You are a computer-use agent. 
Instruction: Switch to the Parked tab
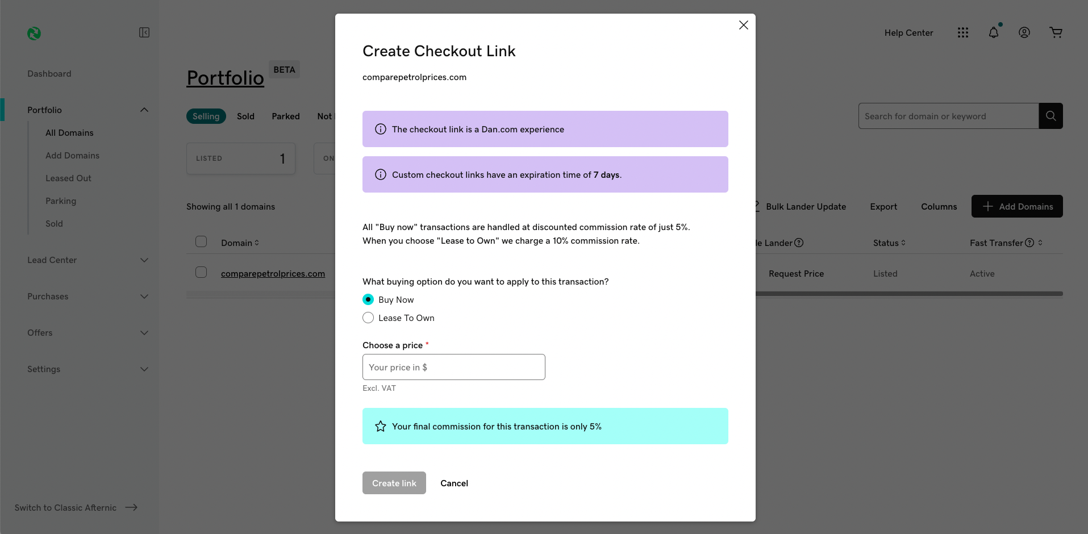(x=285, y=116)
